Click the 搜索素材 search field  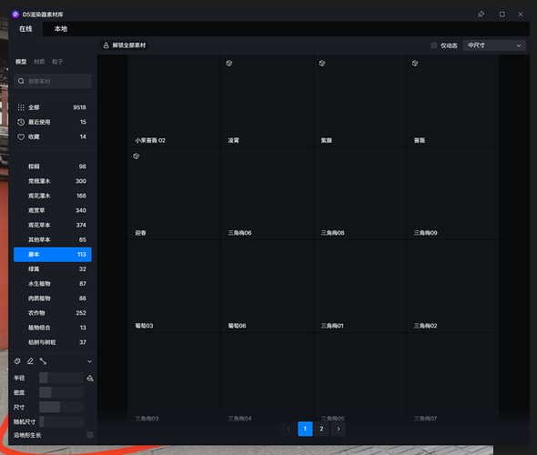point(53,81)
